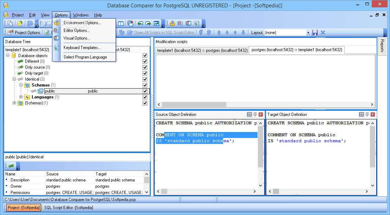Toggle the Only source (0) checkbox
This screenshot has width=390, height=215.
click(x=145, y=68)
